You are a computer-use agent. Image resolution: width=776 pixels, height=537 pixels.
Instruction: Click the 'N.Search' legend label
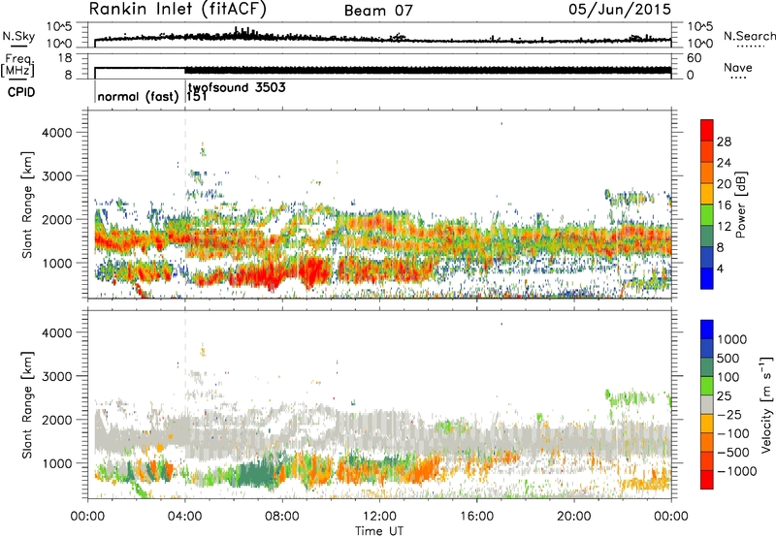pos(749,36)
